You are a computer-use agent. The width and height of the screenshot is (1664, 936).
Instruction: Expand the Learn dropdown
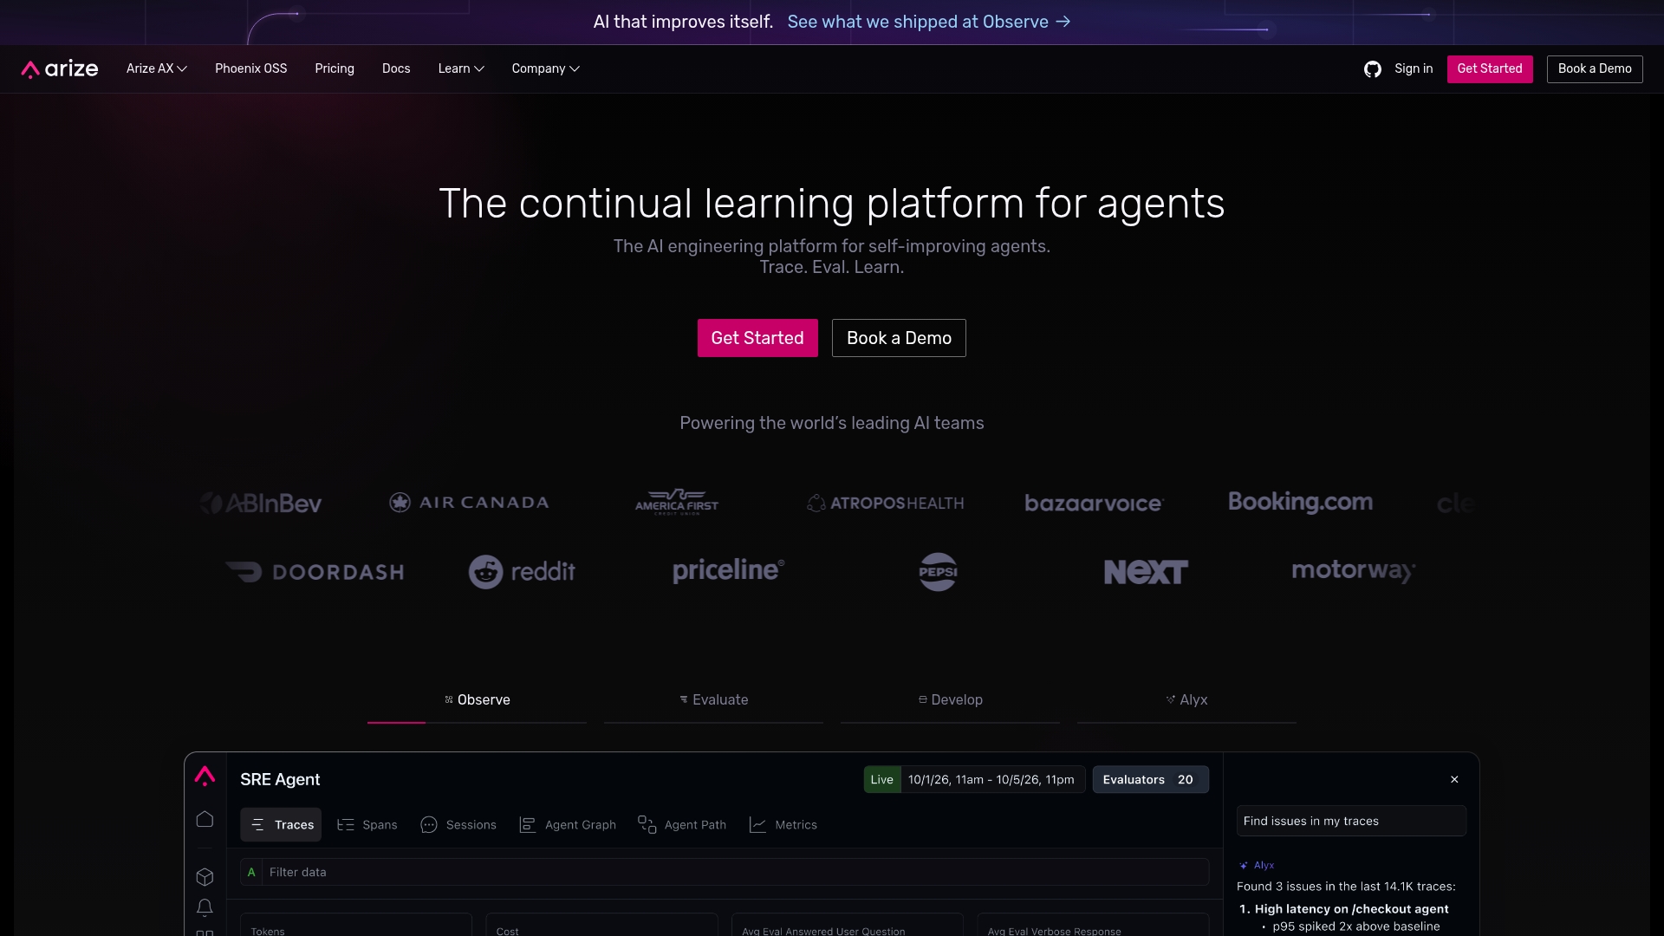(461, 68)
